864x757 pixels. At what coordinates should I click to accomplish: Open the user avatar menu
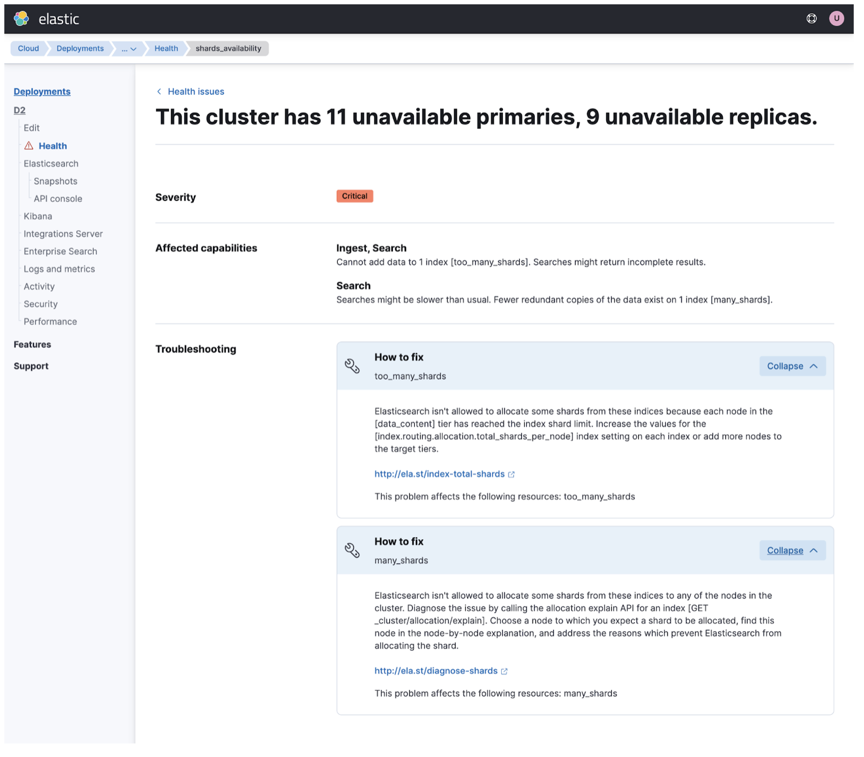[836, 19]
